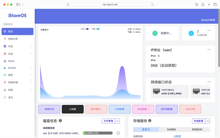Click the sda disk usage bar

pyautogui.click(x=98, y=133)
